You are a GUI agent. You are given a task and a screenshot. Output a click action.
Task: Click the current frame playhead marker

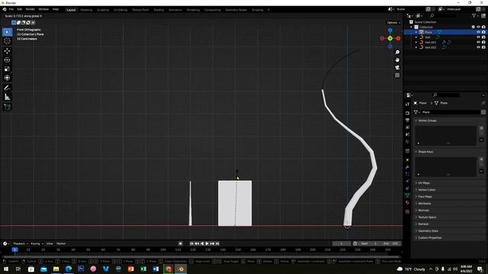(x=14, y=250)
